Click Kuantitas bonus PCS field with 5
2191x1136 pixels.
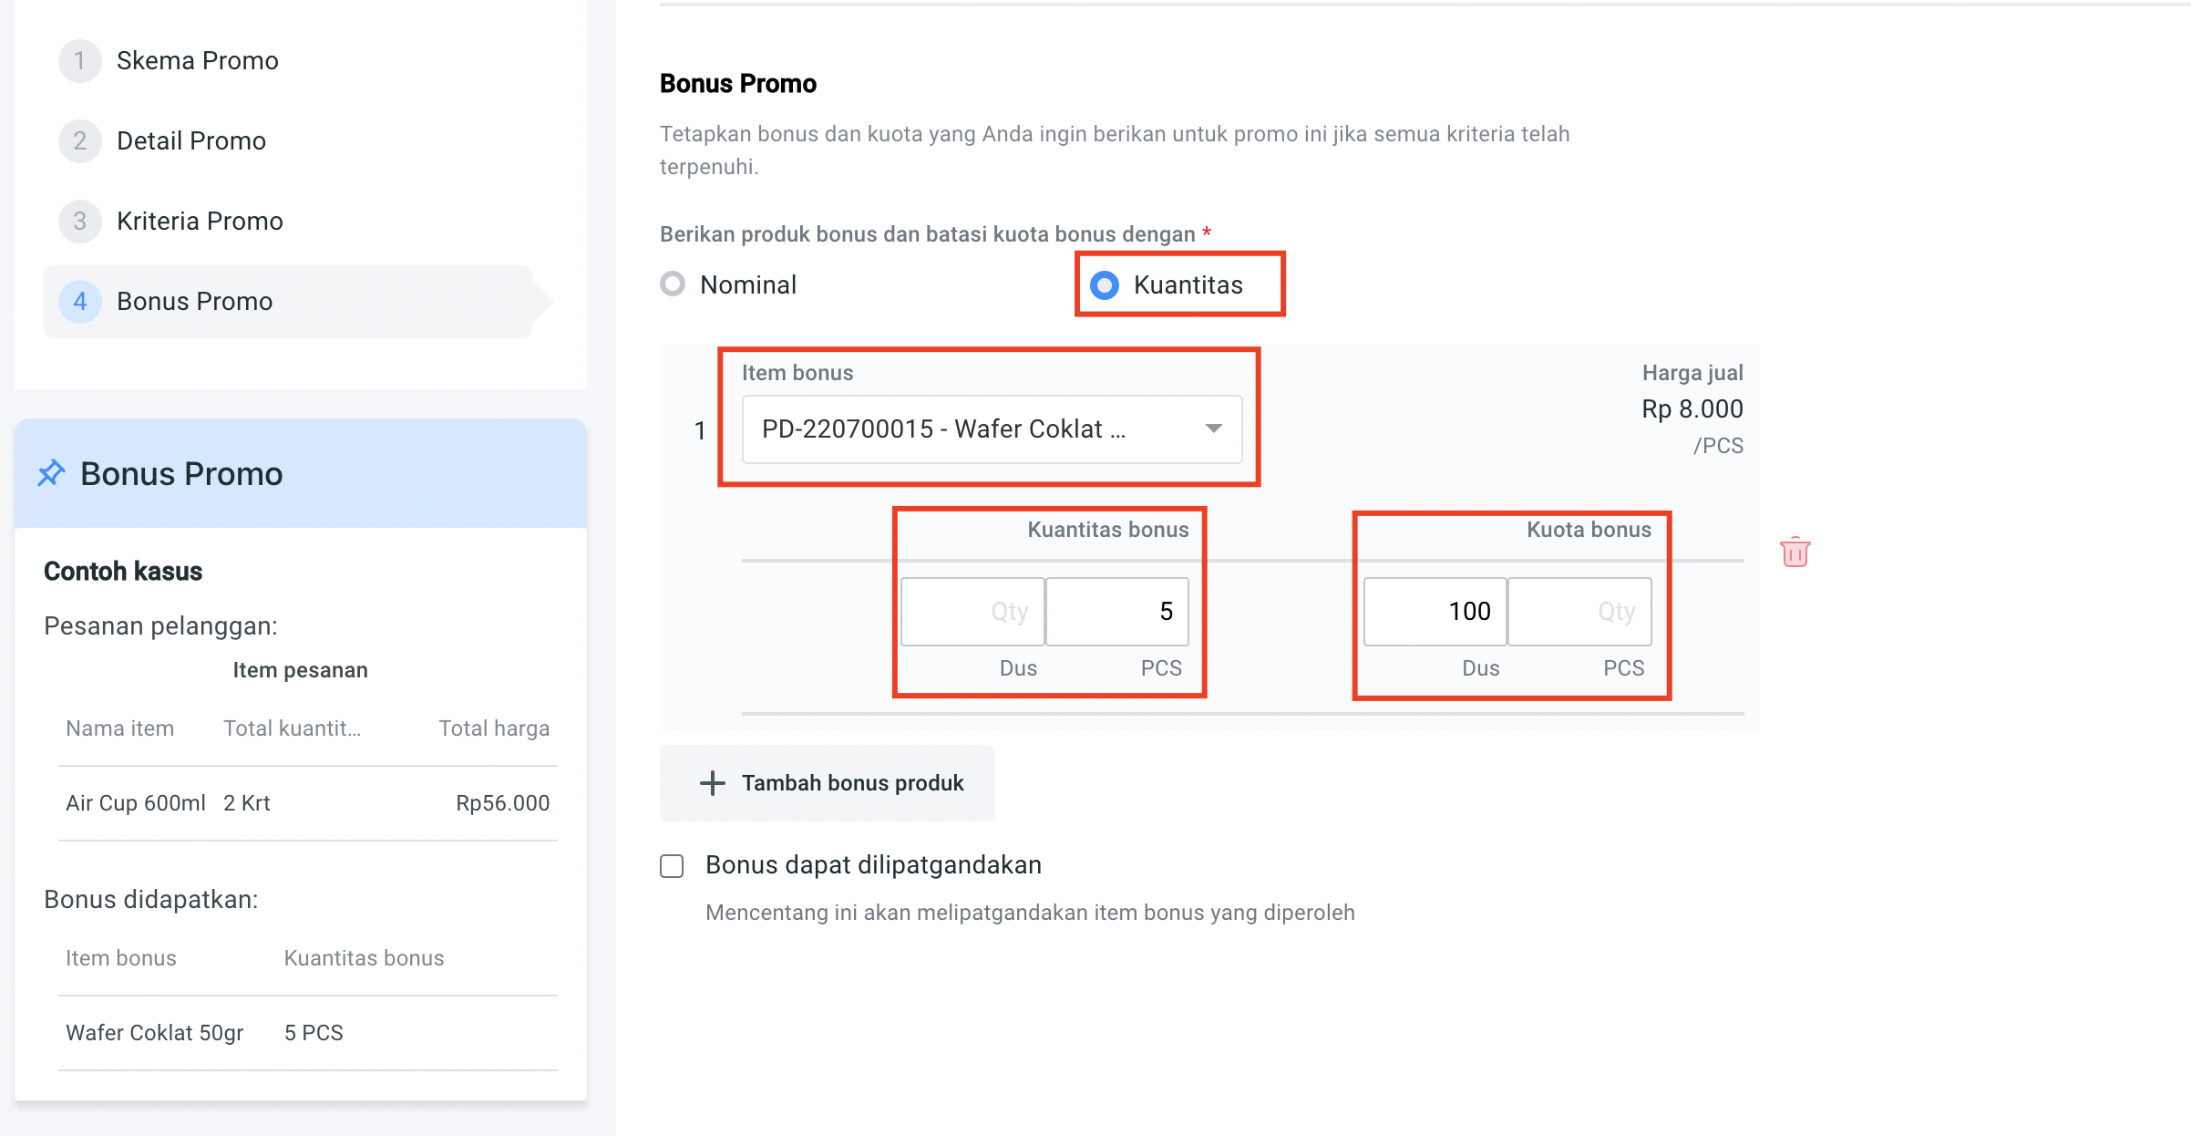[x=1117, y=612]
